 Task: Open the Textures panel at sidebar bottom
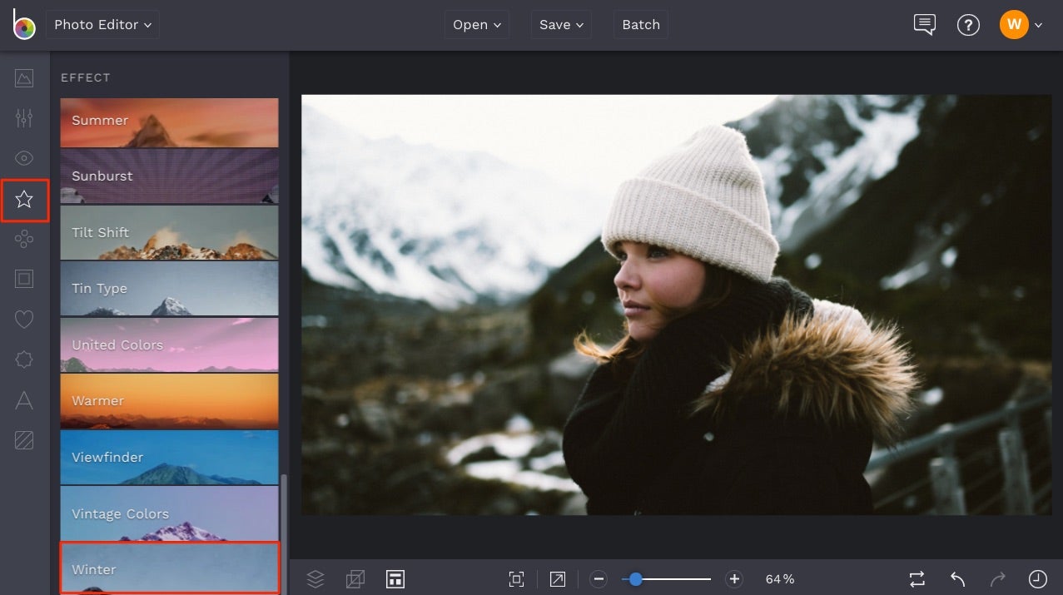point(24,440)
